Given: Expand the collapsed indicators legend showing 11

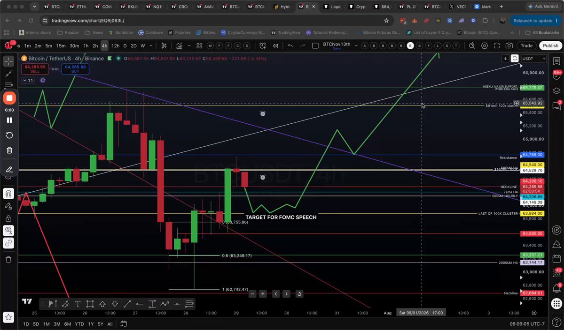Looking at the screenshot, I should (28, 80).
